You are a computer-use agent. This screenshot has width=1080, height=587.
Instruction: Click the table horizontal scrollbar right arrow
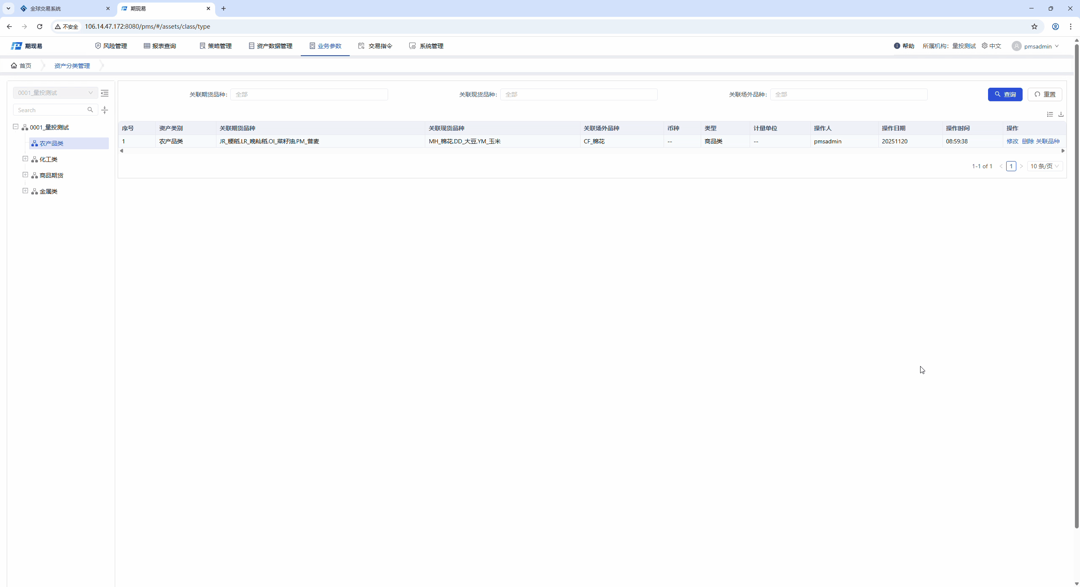click(x=1063, y=151)
